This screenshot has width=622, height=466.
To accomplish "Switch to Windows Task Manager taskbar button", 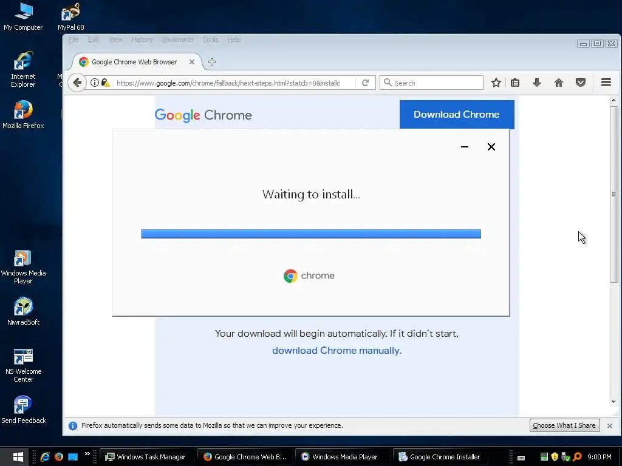I will click(x=146, y=457).
